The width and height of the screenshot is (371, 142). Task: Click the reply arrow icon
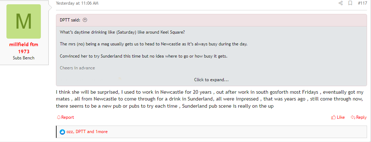(x=353, y=117)
